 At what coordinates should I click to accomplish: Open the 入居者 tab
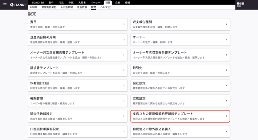point(82,3)
